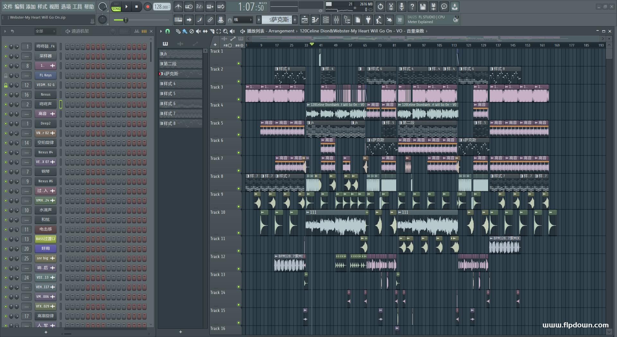The width and height of the screenshot is (617, 337).
Task: Toggle the playlist magnet snap
Action: (x=167, y=31)
